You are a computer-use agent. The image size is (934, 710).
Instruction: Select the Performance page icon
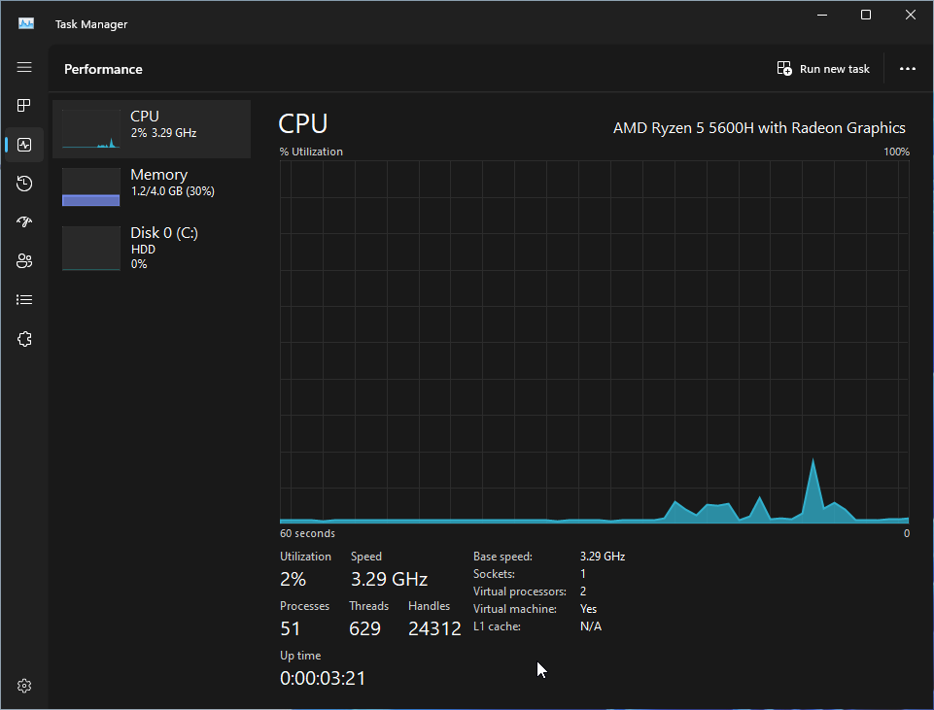(x=24, y=145)
